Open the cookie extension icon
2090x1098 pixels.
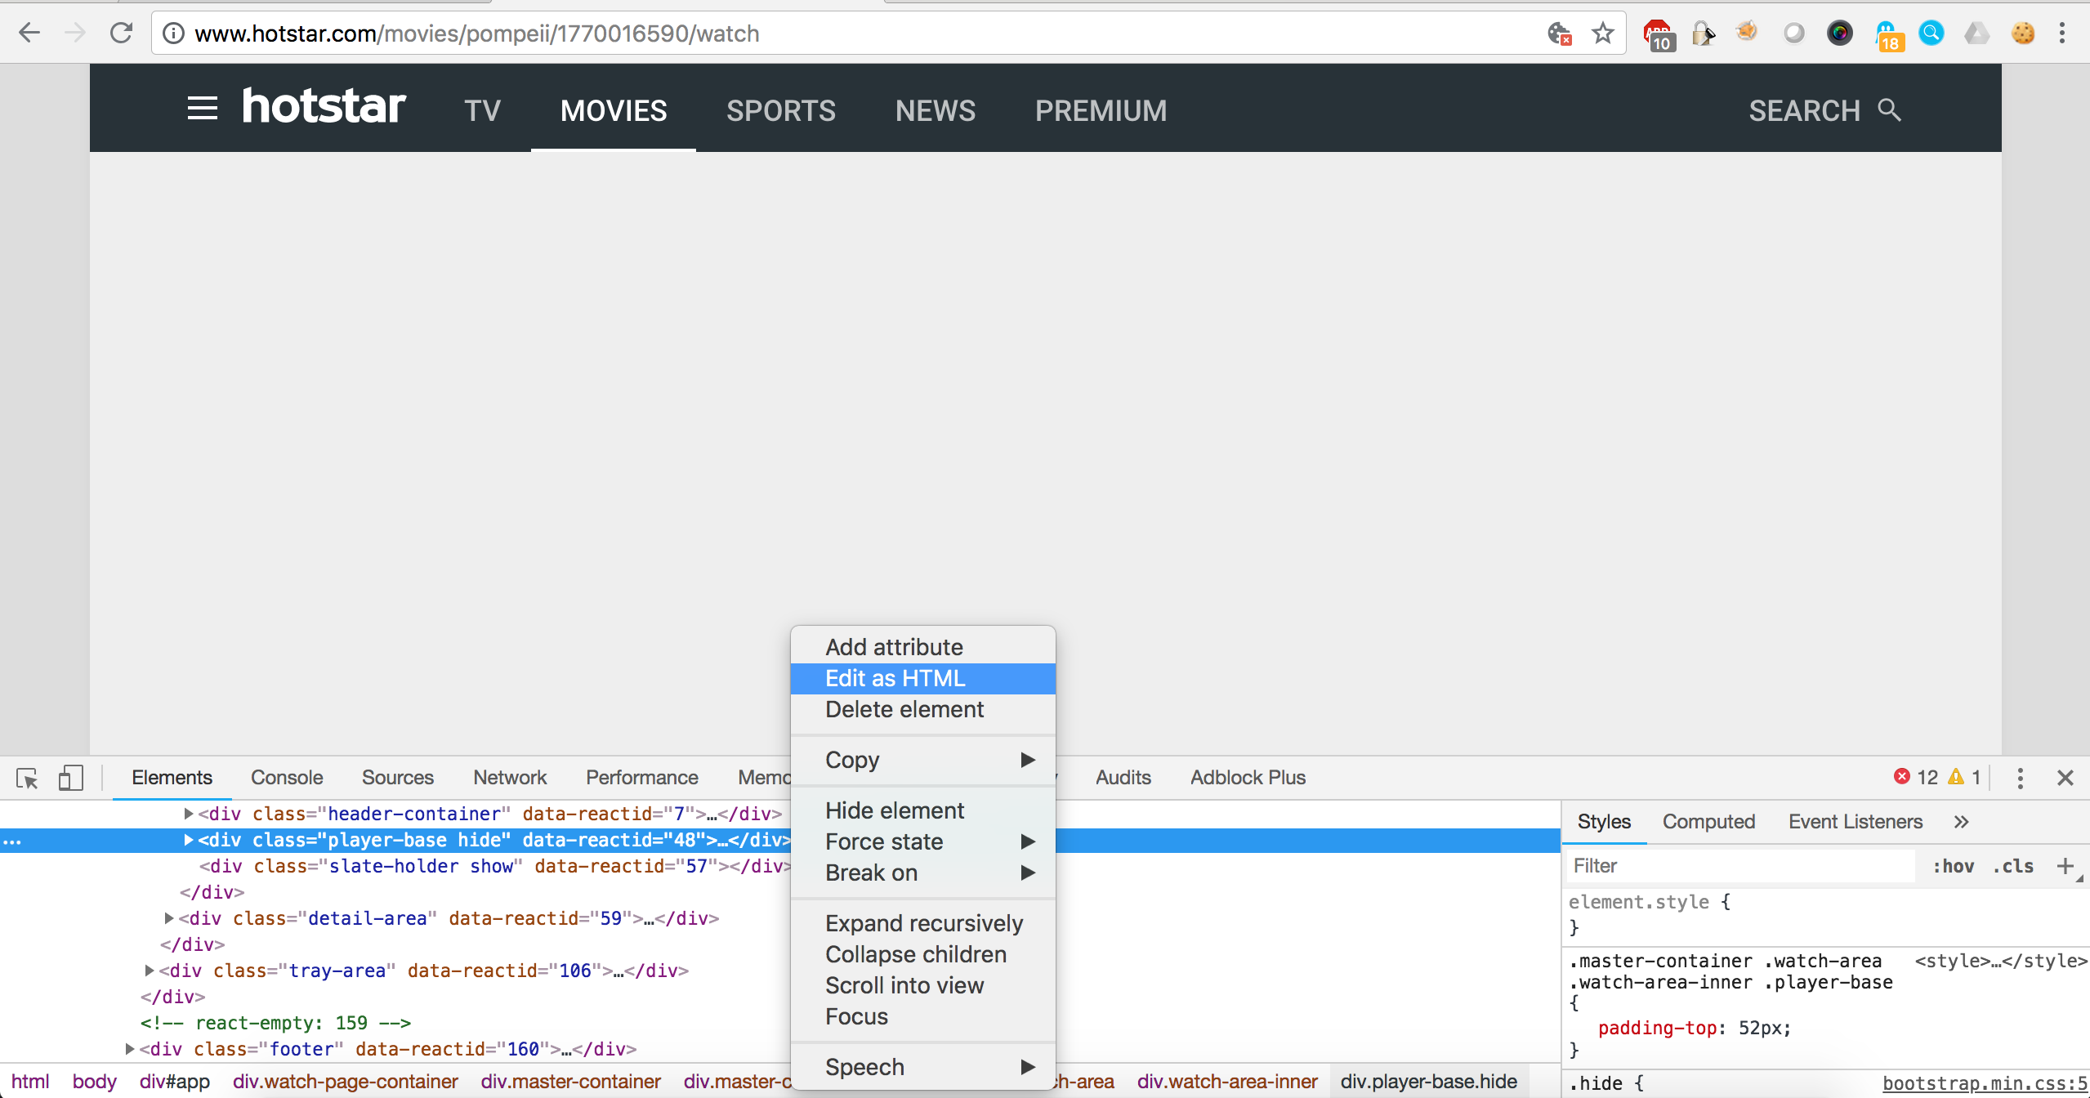[2023, 33]
